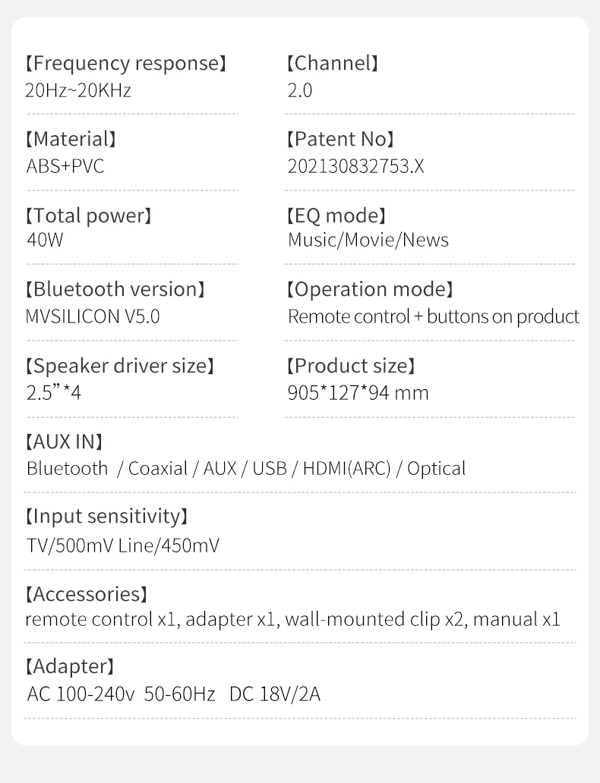Select the 905*127*94 mm product size

click(358, 393)
